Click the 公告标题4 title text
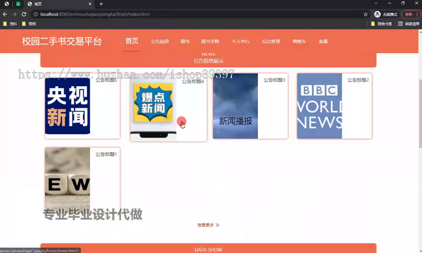This screenshot has width=422, height=253. 193,82
